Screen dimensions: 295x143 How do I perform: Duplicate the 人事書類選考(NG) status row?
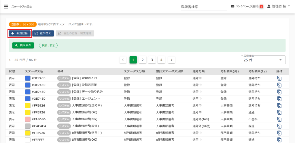279,119
